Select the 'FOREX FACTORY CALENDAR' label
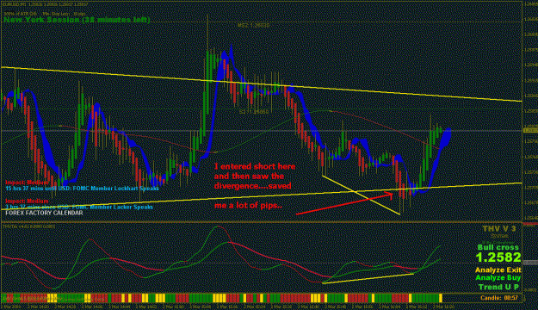Image resolution: width=538 pixels, height=310 pixels. 44,213
